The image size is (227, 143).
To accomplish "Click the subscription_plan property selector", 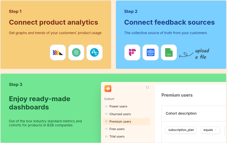I will pos(181,130).
